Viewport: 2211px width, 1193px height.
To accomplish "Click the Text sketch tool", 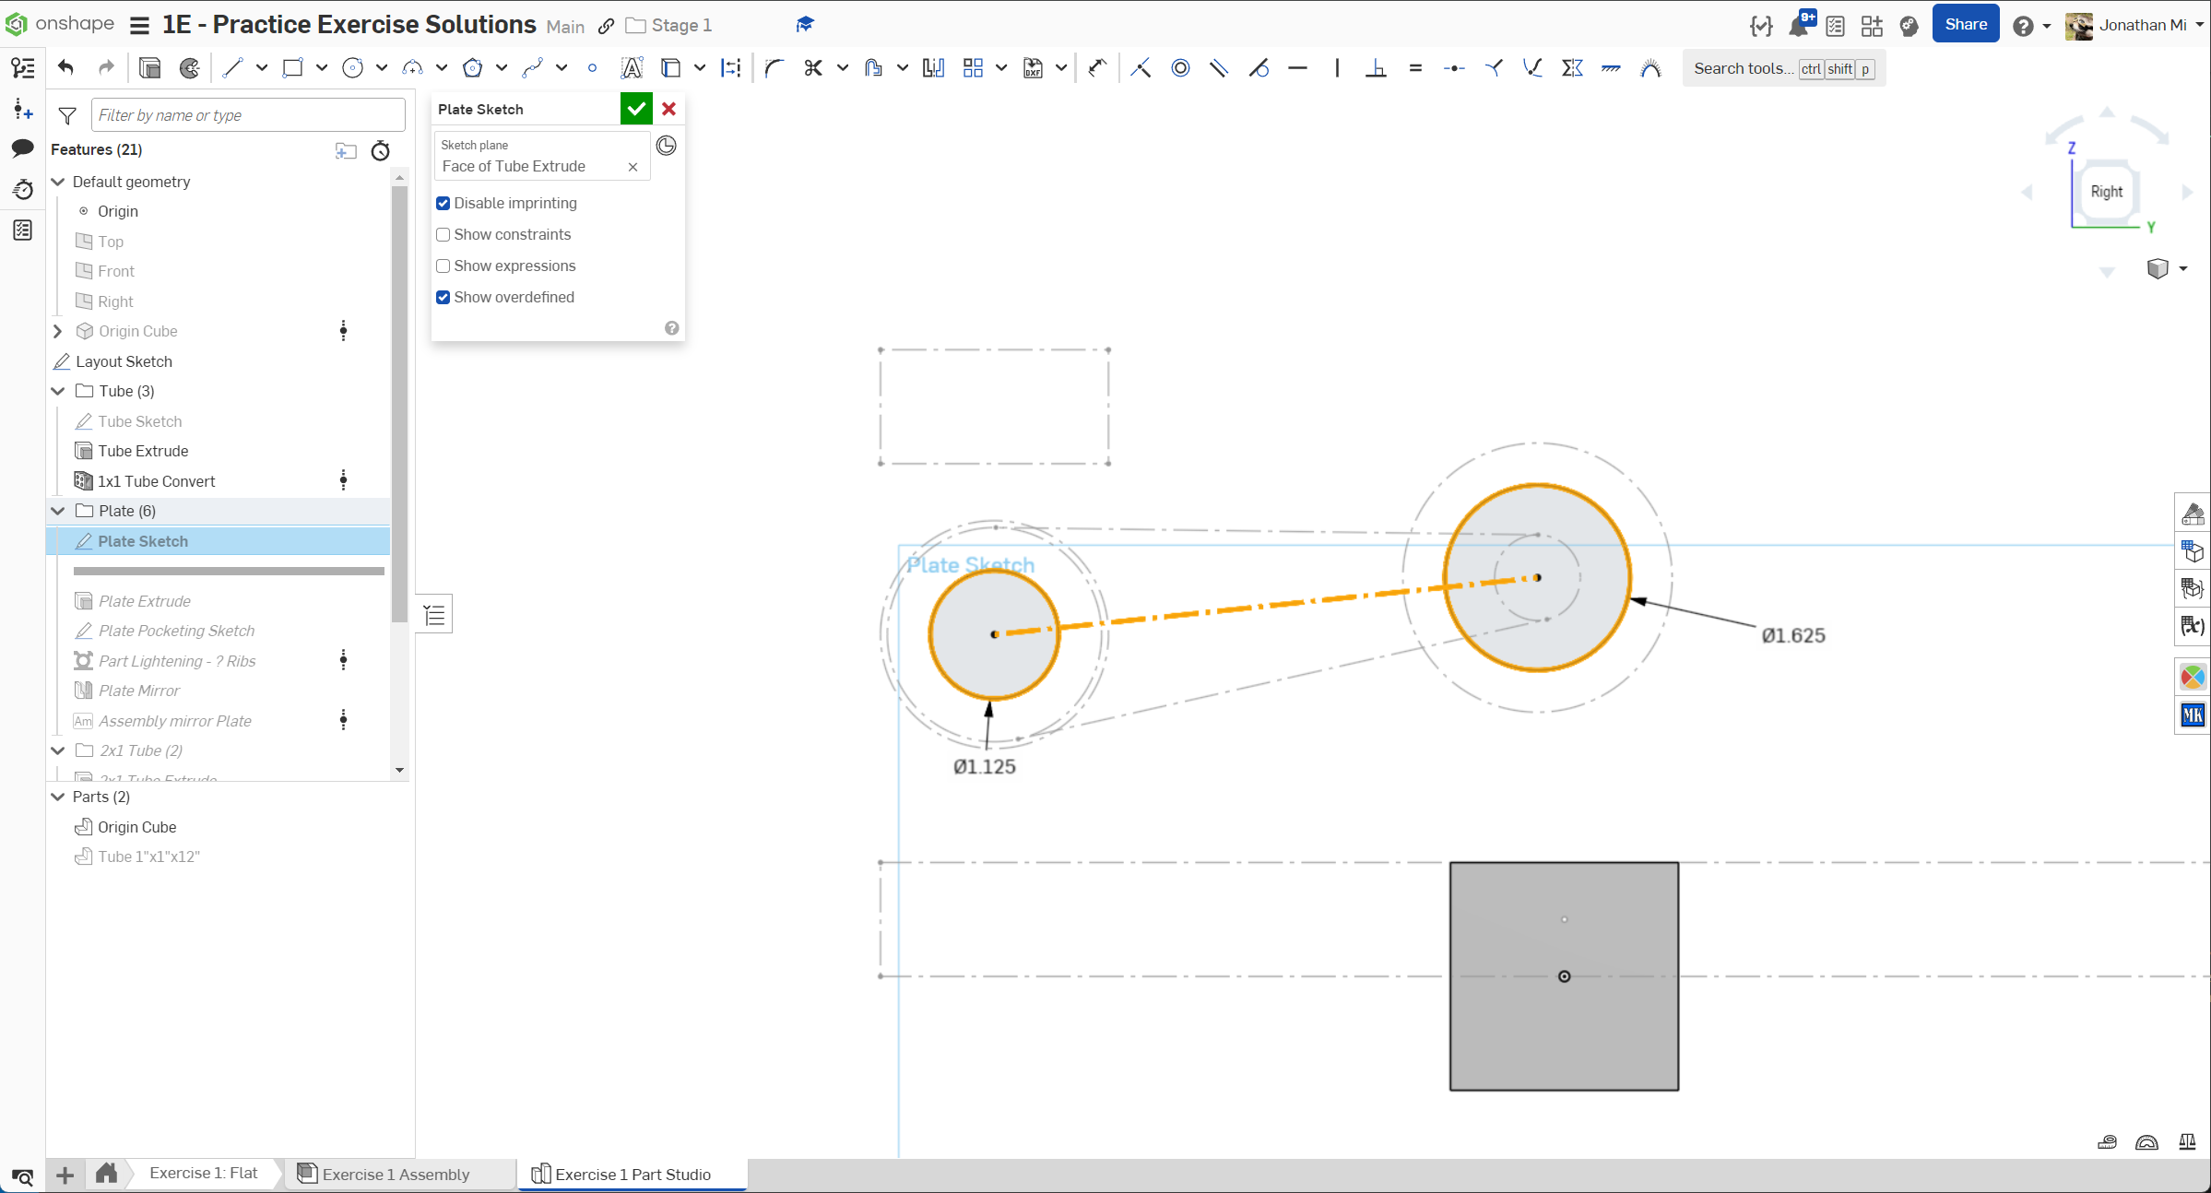I will point(632,68).
